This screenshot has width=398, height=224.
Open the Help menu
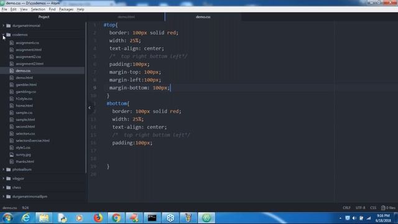click(80, 9)
